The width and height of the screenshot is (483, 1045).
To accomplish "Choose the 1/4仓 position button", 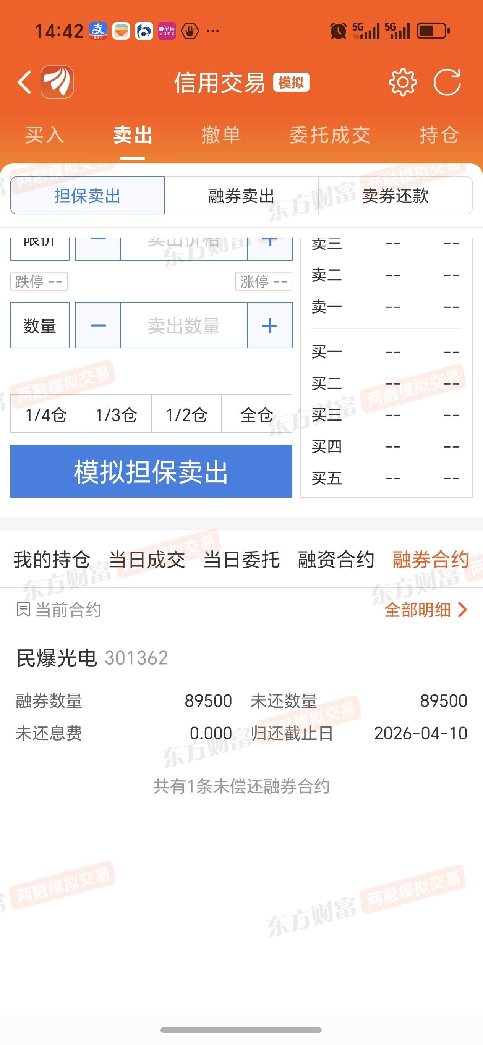I will point(46,414).
